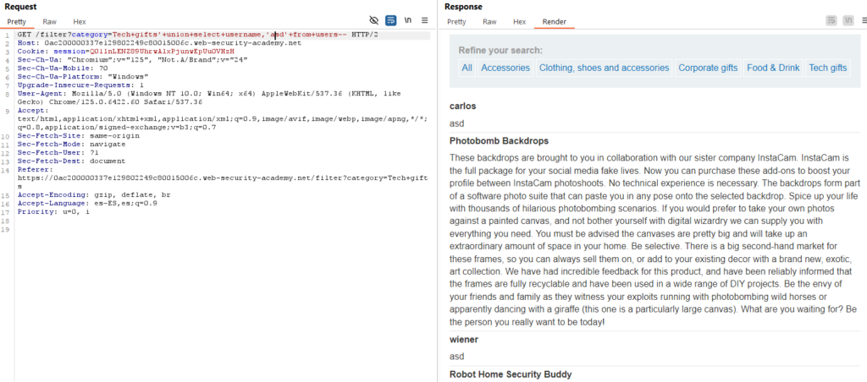
Task: Click the Sec-Ch-Ua header line
Action: coord(132,60)
